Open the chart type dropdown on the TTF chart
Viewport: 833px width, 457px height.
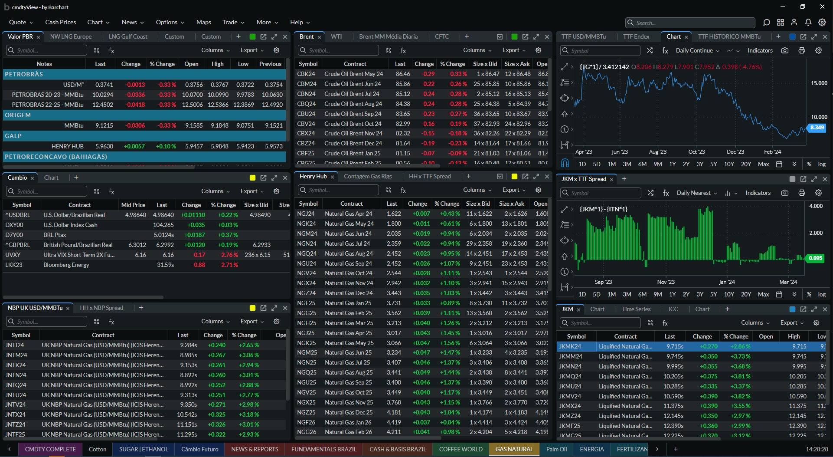tap(733, 50)
